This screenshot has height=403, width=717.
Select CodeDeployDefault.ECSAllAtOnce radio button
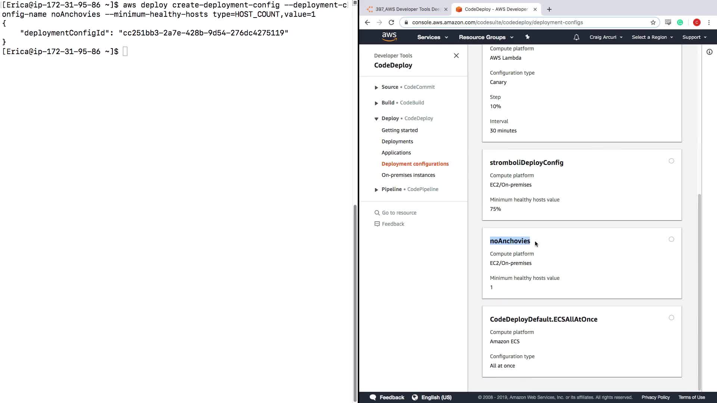coord(671,318)
